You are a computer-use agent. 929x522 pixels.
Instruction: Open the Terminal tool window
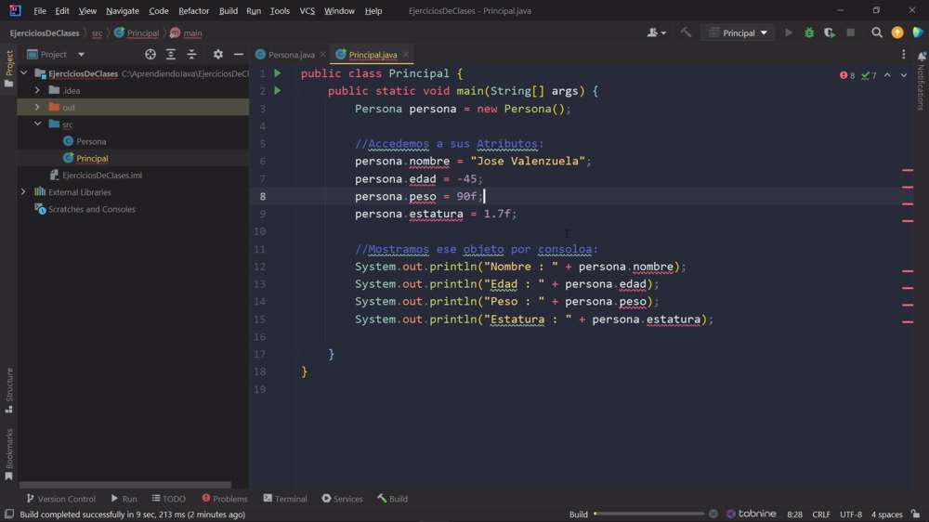coord(285,499)
